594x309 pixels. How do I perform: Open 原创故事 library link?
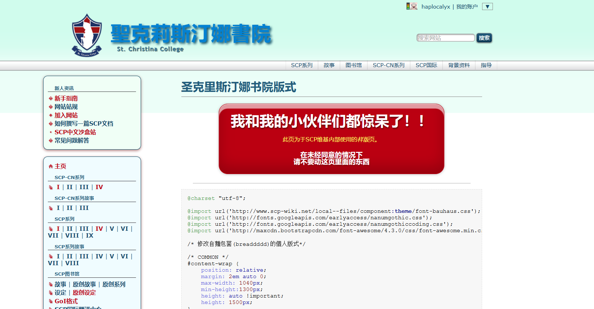84,284
